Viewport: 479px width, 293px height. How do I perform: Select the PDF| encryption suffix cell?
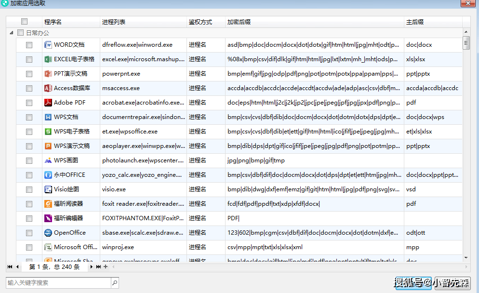[315, 218]
